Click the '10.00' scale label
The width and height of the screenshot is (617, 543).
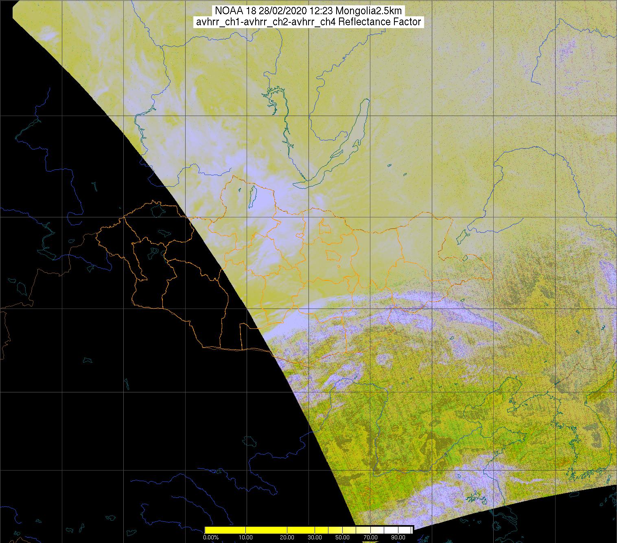(x=246, y=537)
